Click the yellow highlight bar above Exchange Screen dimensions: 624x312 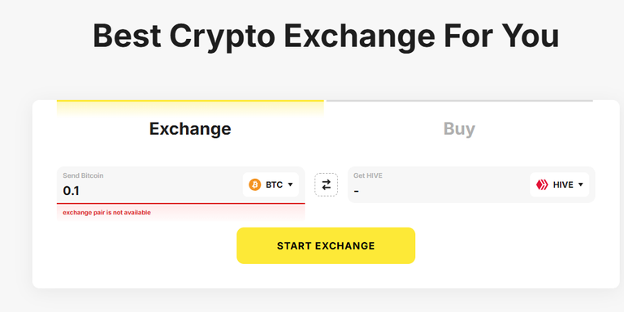coord(190,101)
